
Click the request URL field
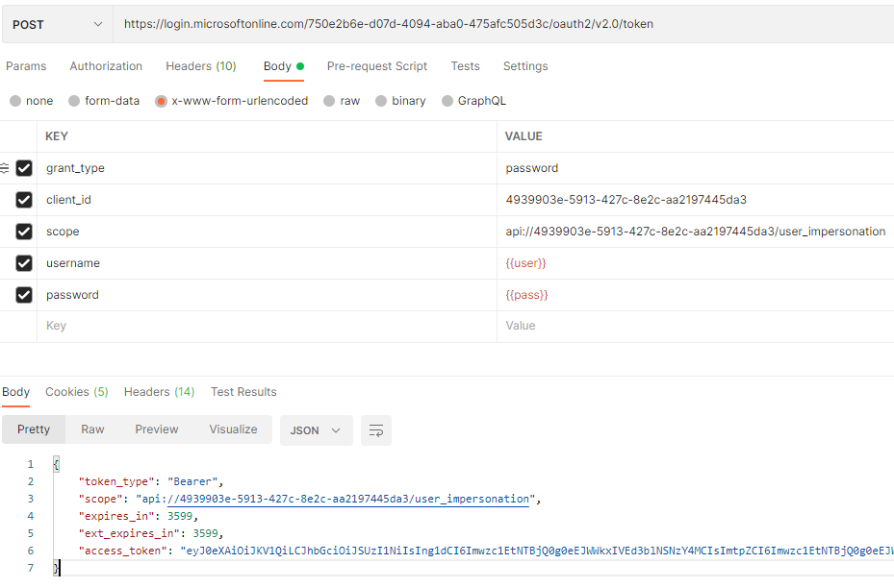(x=503, y=24)
